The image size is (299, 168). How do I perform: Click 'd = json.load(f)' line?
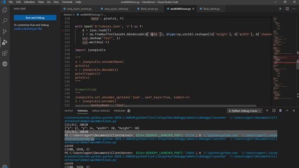click(97, 30)
